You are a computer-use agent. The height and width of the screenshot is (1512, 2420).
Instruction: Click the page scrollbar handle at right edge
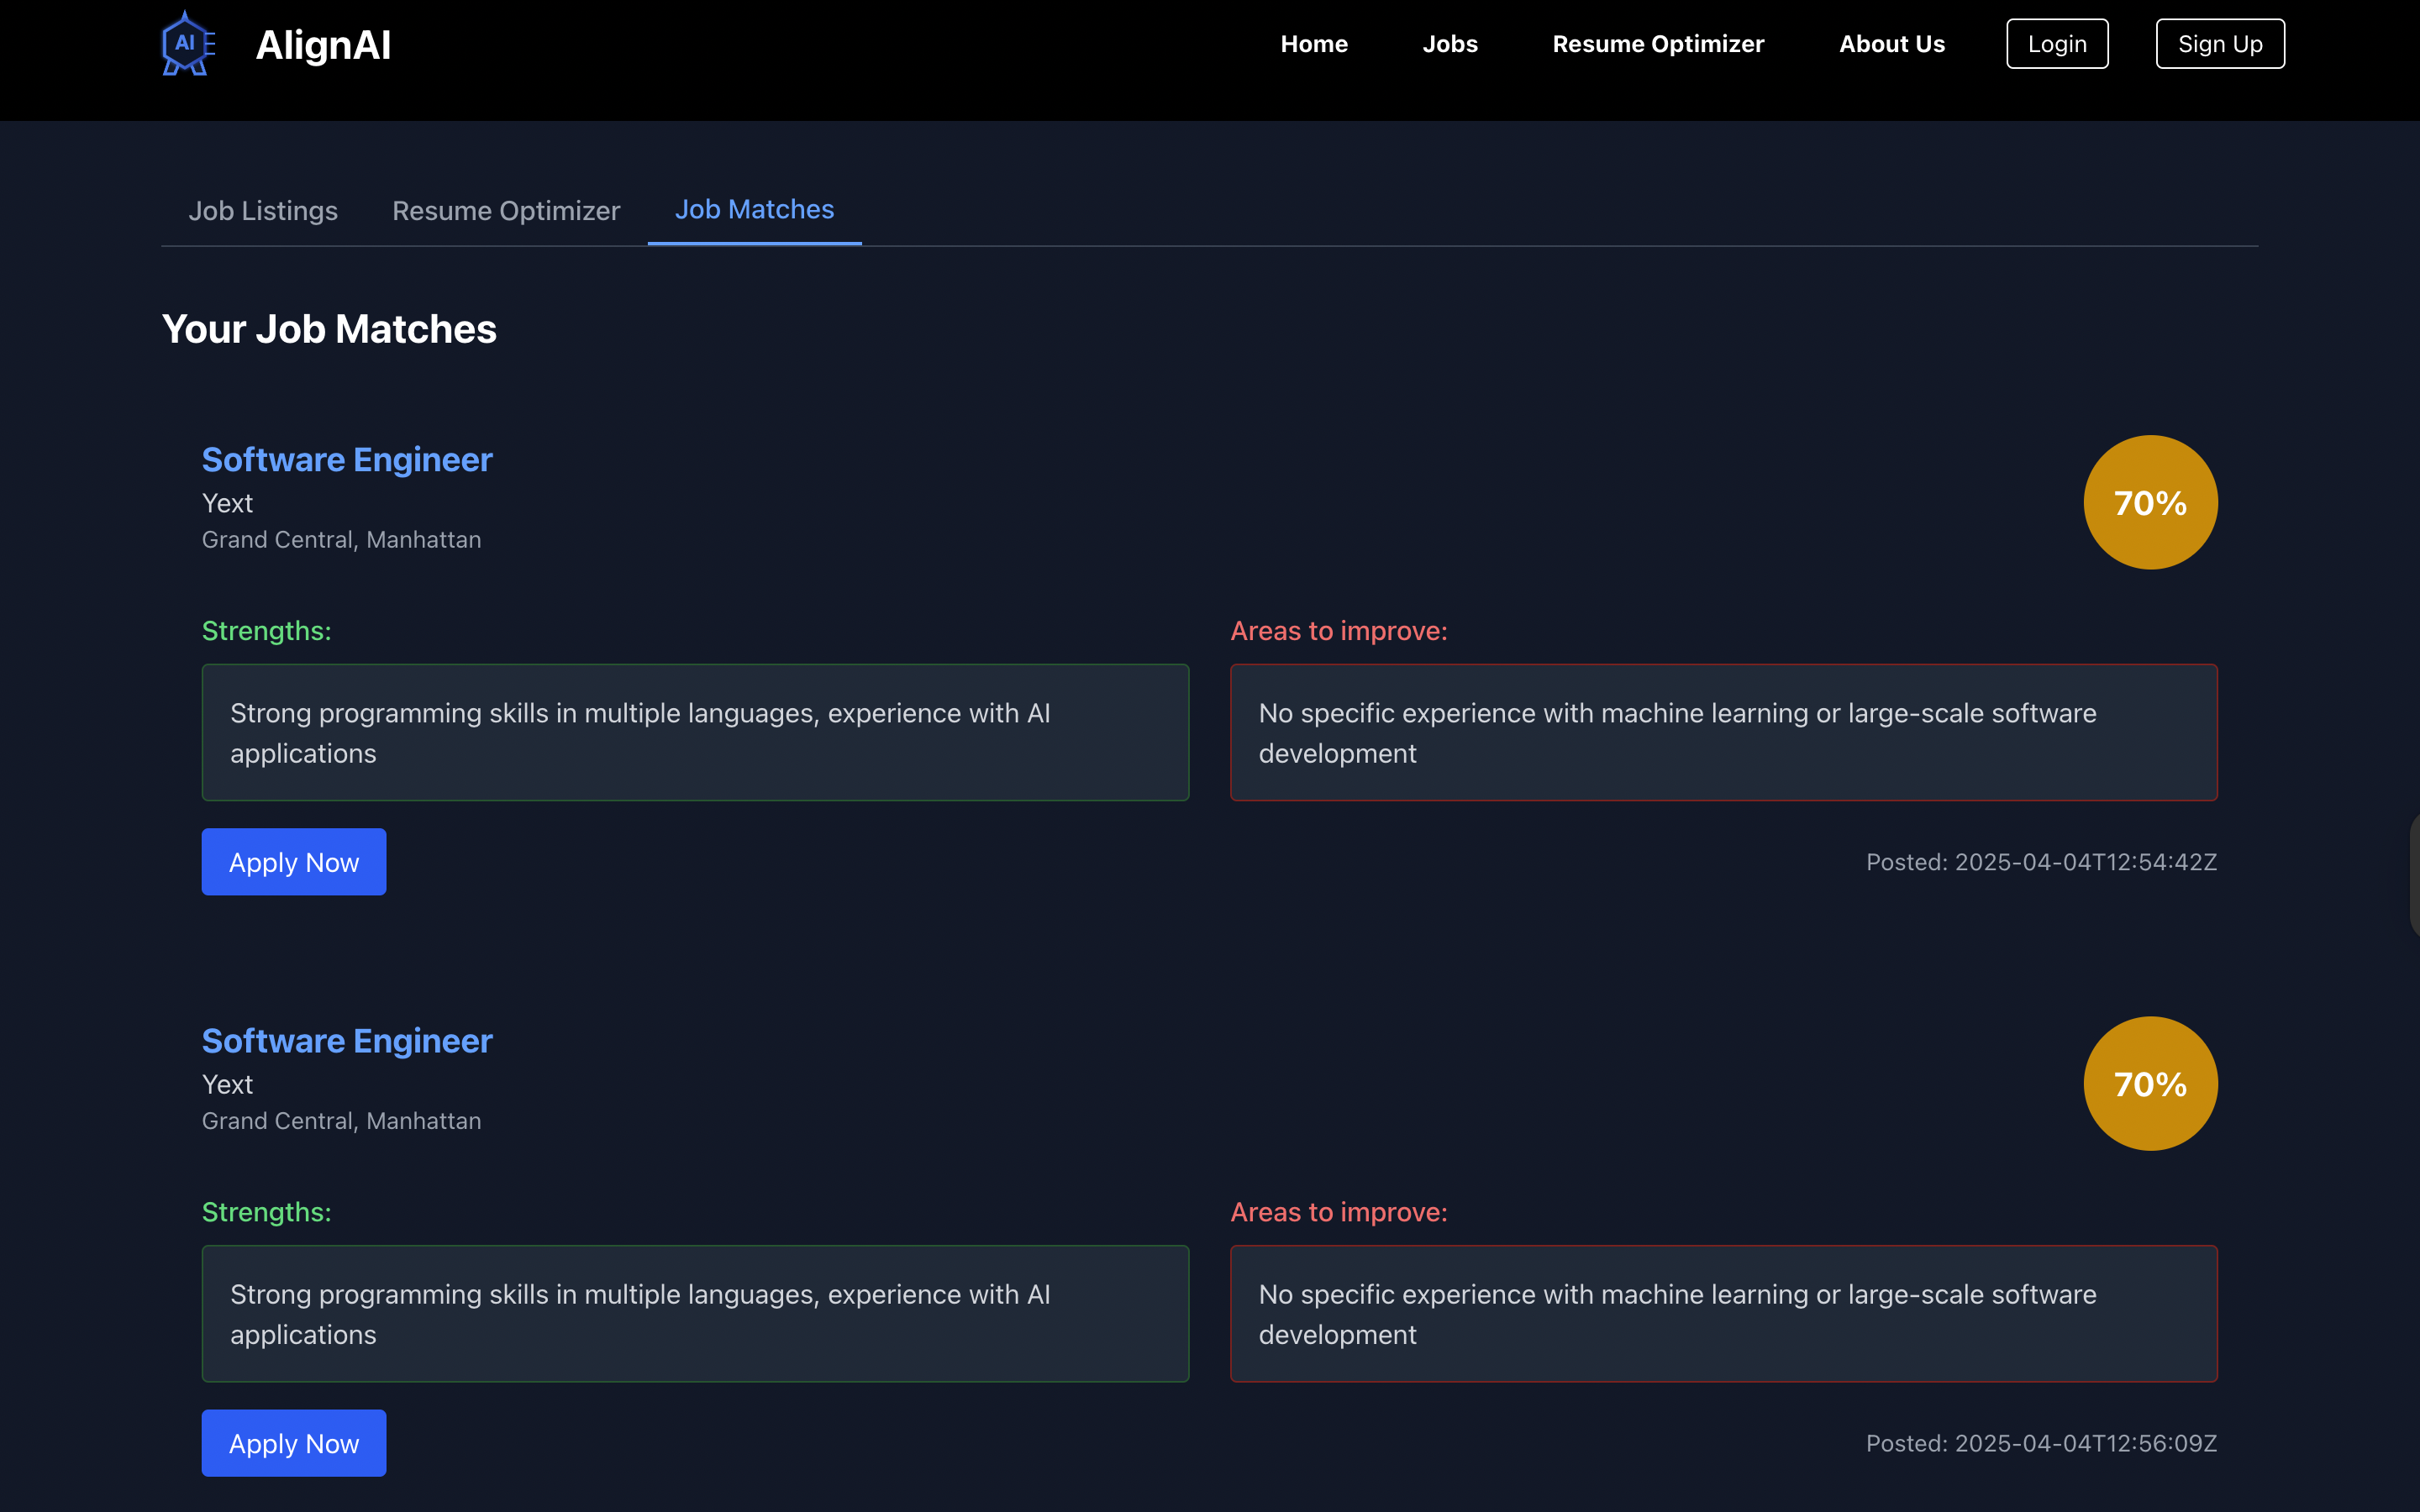[x=2413, y=875]
